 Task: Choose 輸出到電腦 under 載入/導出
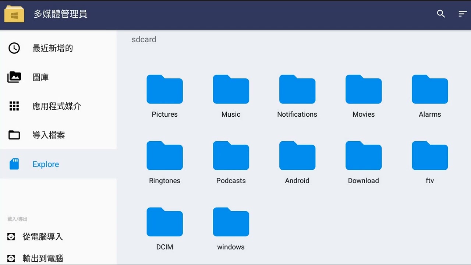(x=58, y=258)
